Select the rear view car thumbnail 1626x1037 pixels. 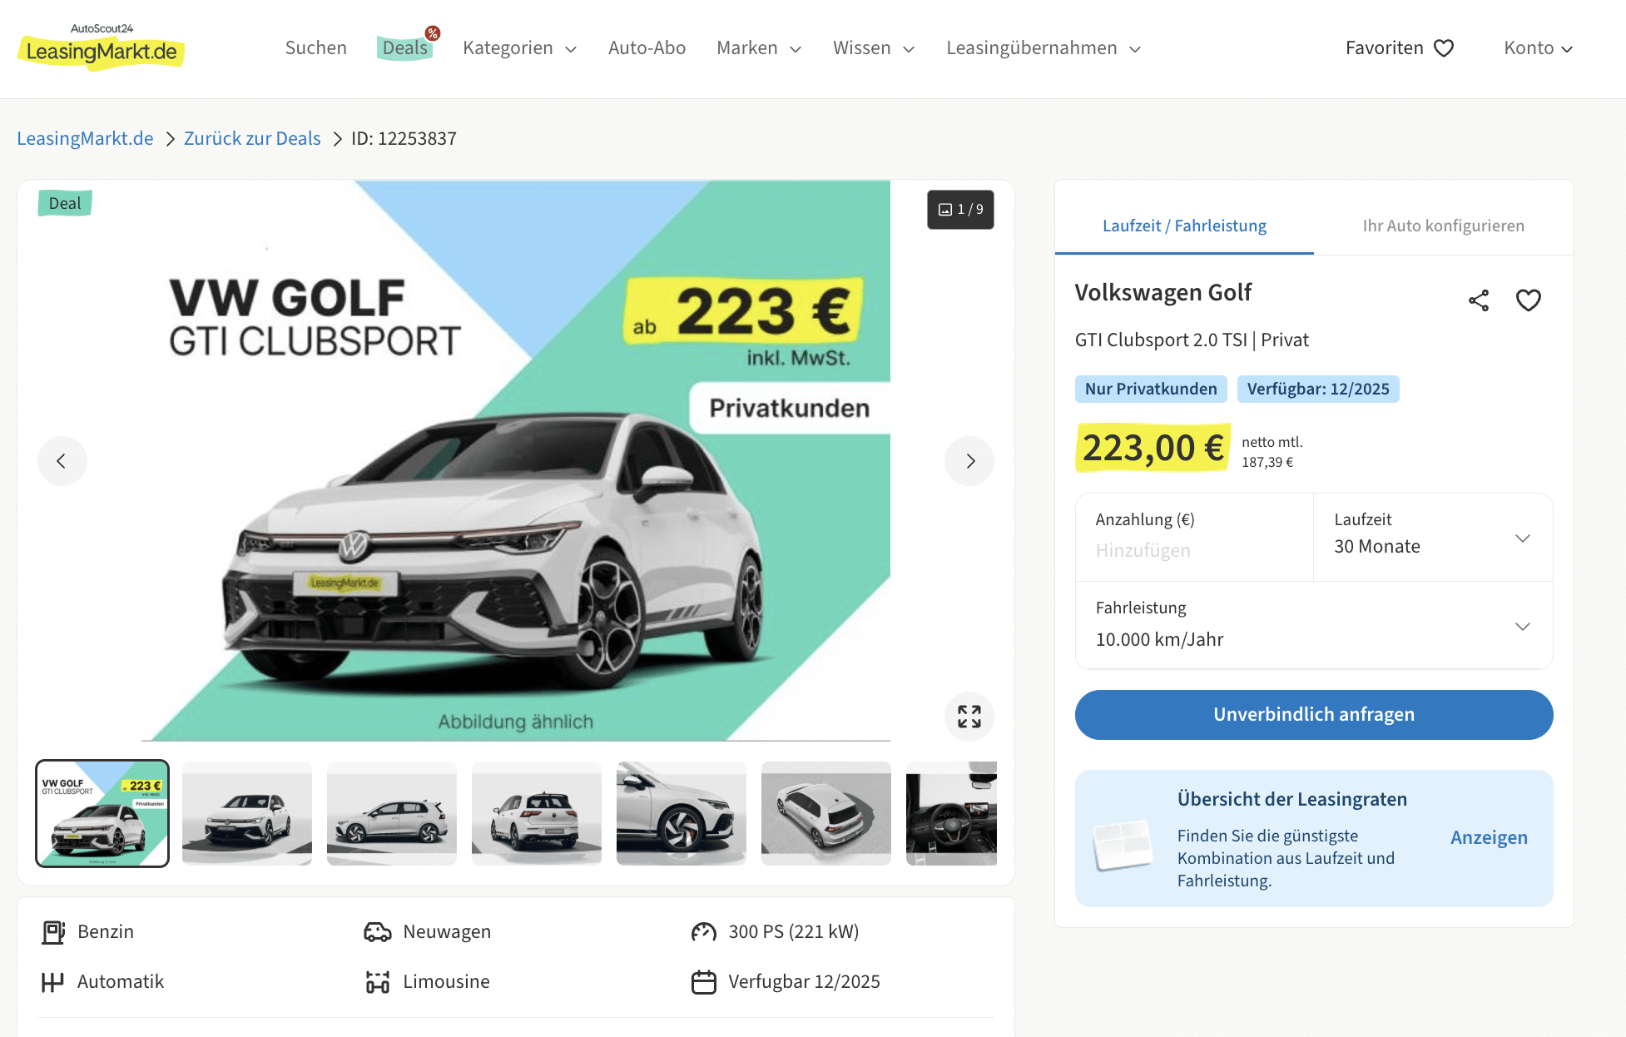click(537, 813)
